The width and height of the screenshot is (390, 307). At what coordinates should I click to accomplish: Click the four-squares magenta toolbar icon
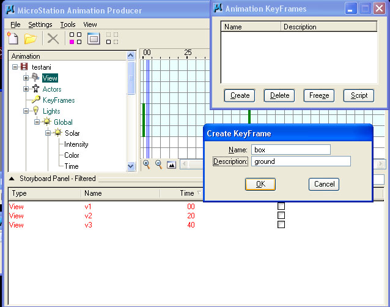click(75, 39)
